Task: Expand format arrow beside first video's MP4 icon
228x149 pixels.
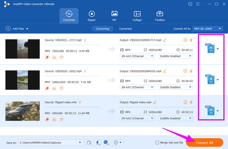Action: click(x=218, y=48)
